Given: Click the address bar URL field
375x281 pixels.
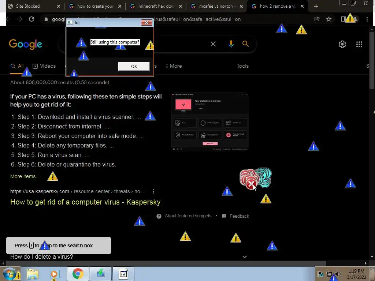Looking at the screenshot, I should pyautogui.click(x=177, y=19).
